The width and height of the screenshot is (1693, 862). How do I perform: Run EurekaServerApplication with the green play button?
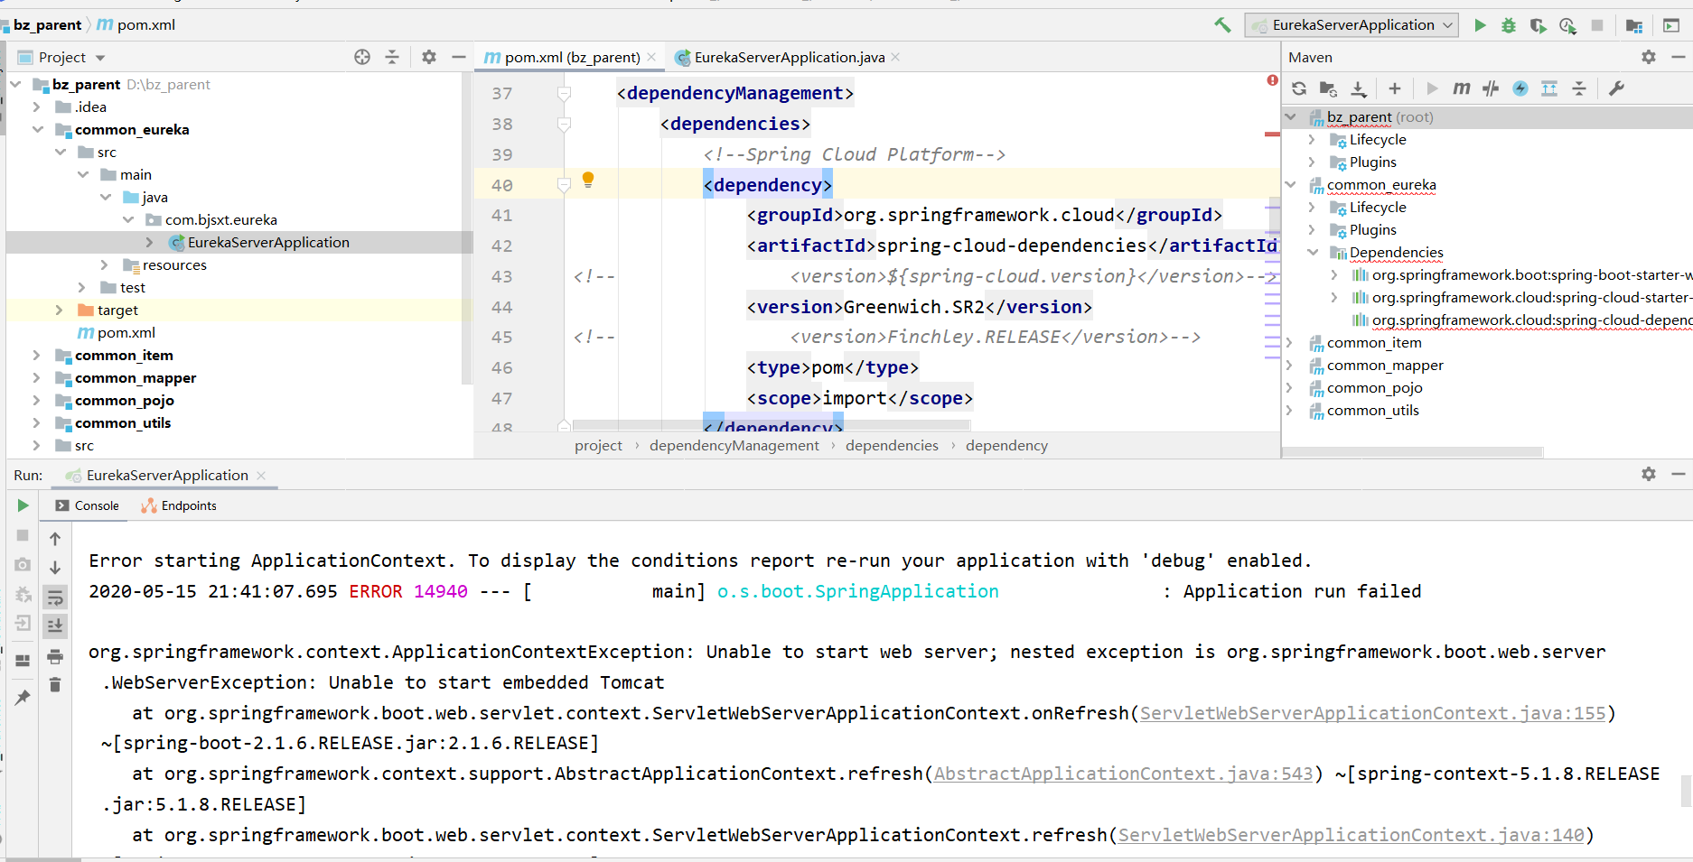click(x=1480, y=25)
